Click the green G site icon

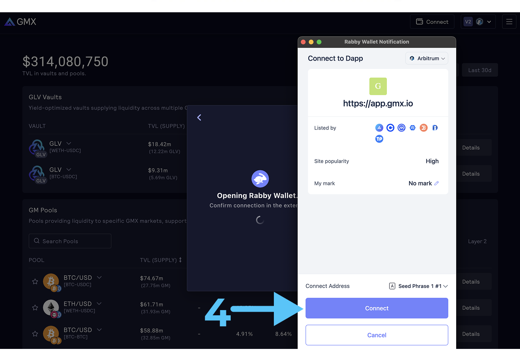tap(378, 86)
